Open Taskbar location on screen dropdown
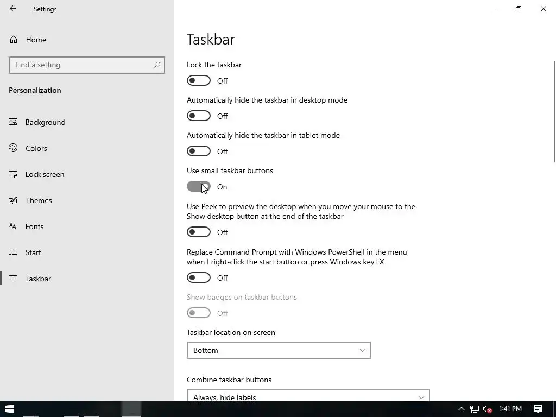This screenshot has width=556, height=417. (279, 350)
